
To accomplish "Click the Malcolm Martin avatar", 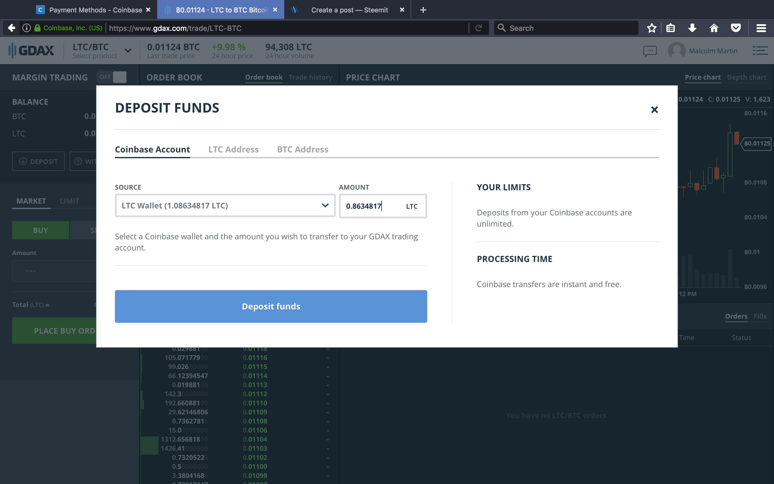I will click(x=677, y=51).
